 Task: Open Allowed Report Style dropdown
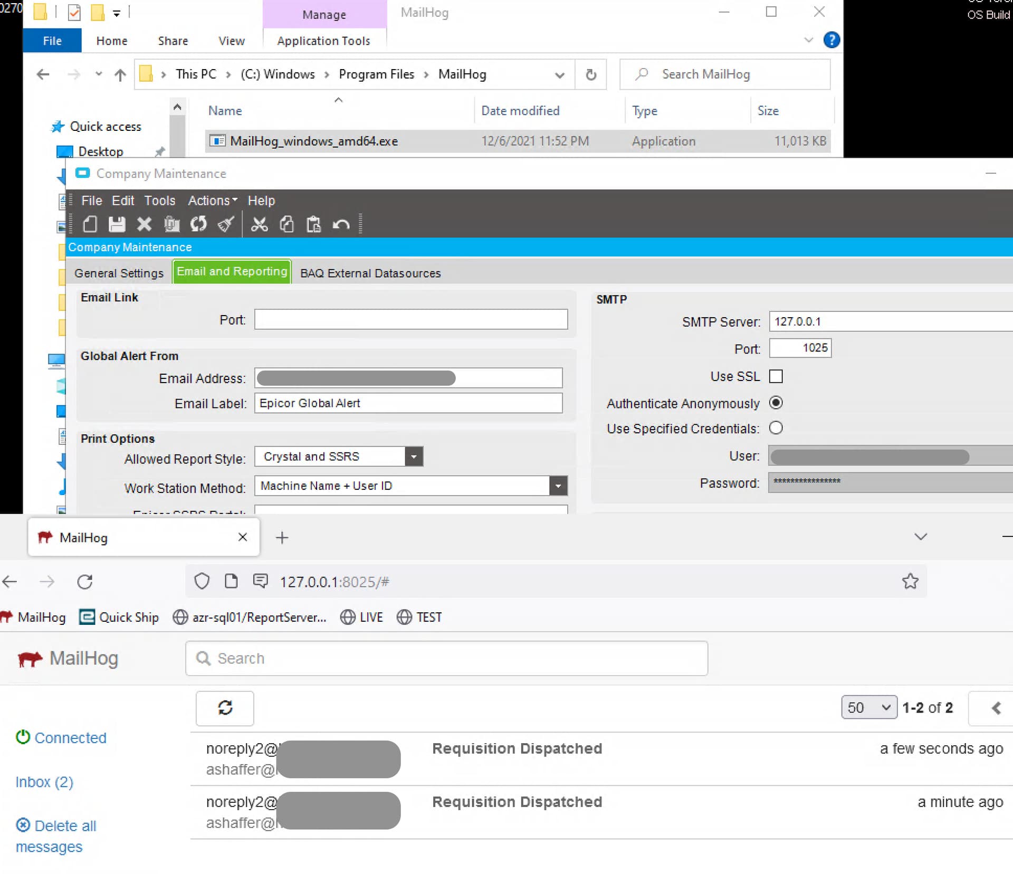[414, 457]
